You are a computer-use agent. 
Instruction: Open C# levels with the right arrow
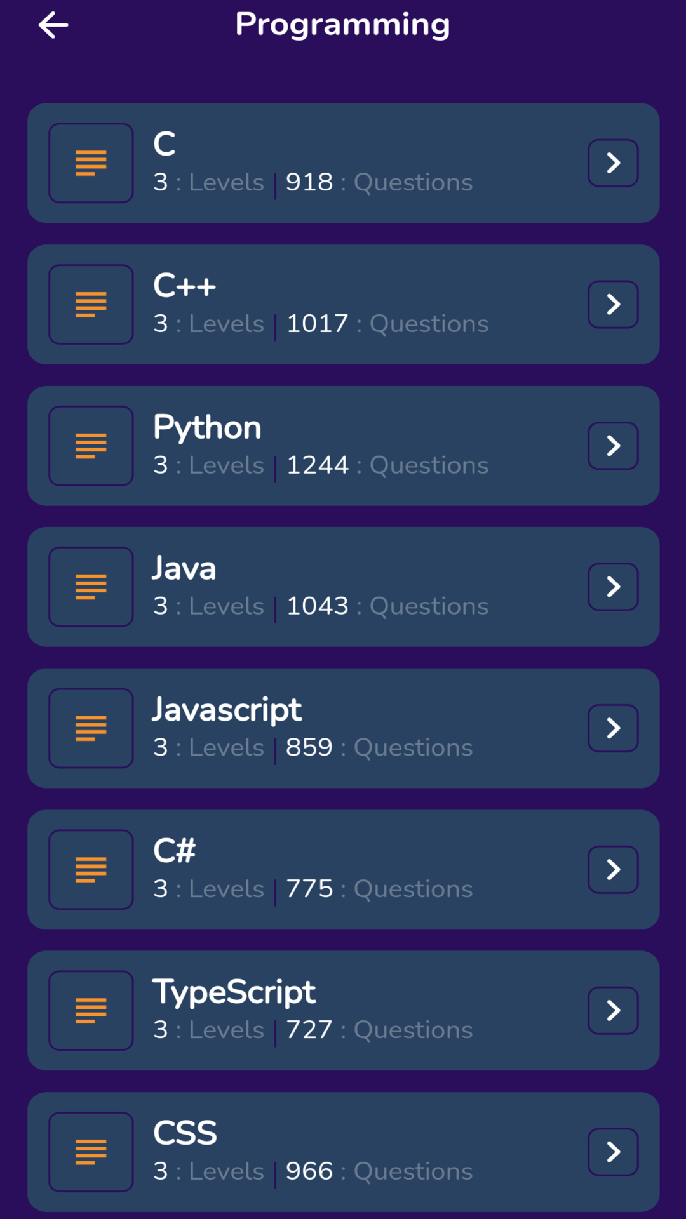pyautogui.click(x=613, y=869)
